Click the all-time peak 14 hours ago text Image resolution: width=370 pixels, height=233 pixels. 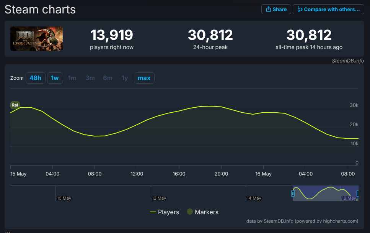[x=309, y=47]
